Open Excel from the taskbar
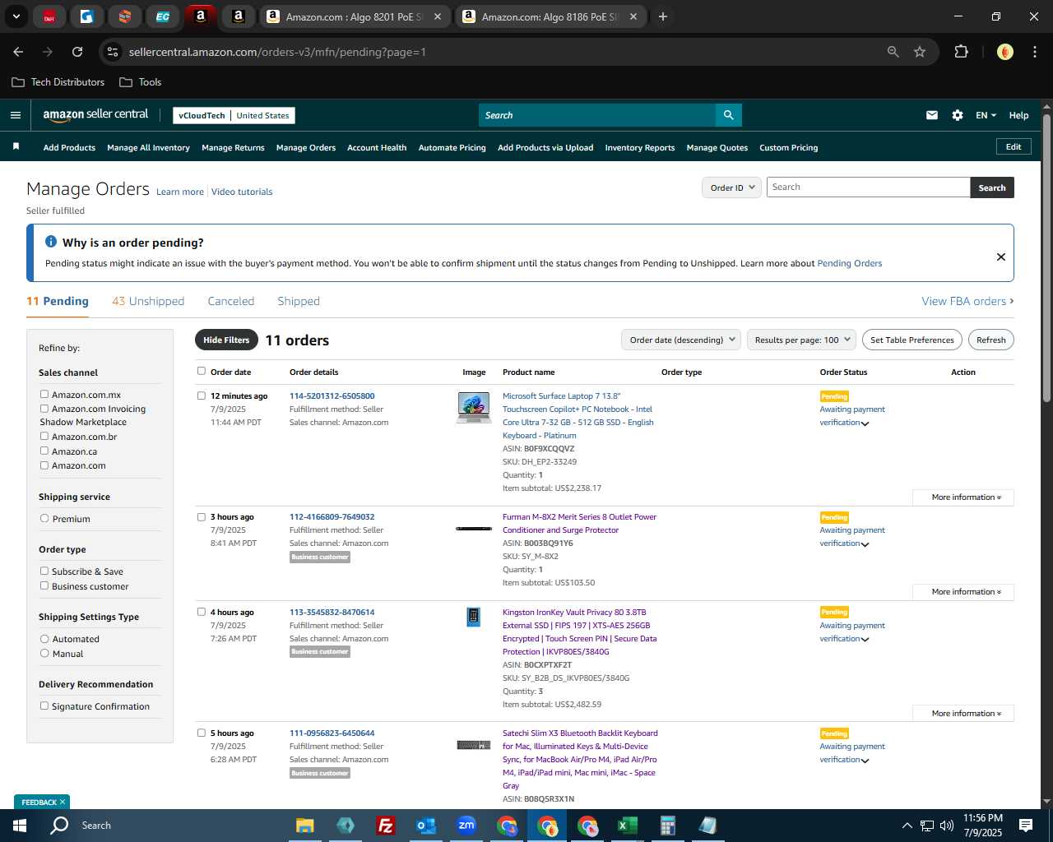Viewport: 1053px width, 842px height. point(628,826)
